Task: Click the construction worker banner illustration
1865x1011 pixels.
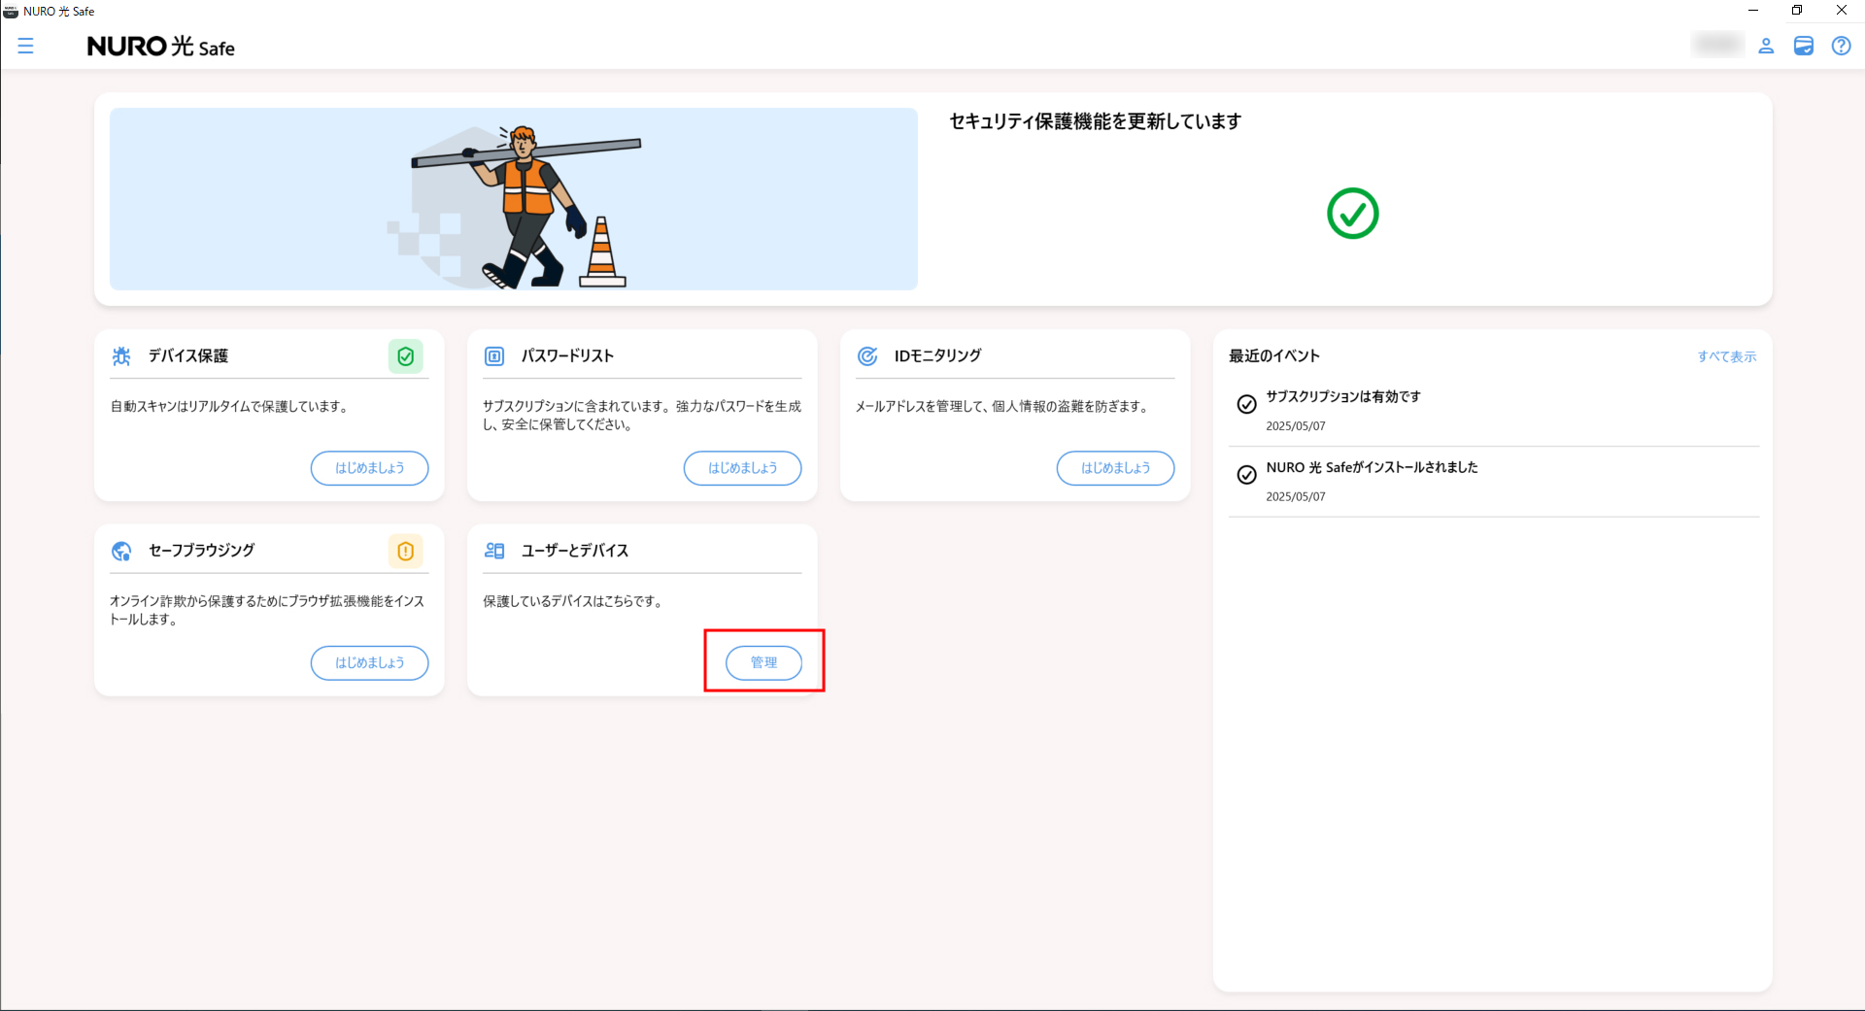Action: click(x=514, y=199)
